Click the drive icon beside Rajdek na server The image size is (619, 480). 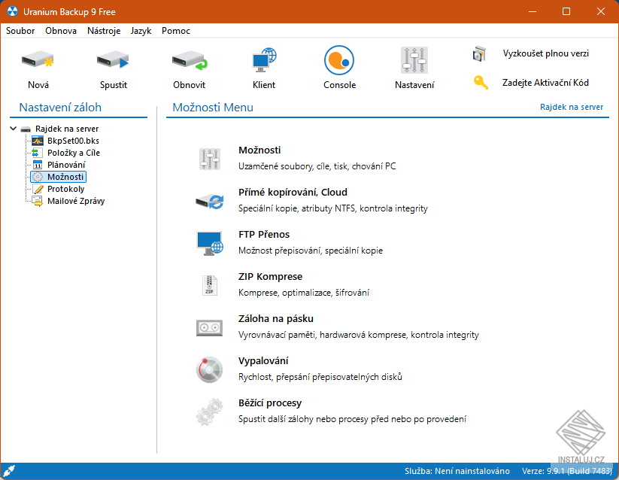[x=26, y=129]
